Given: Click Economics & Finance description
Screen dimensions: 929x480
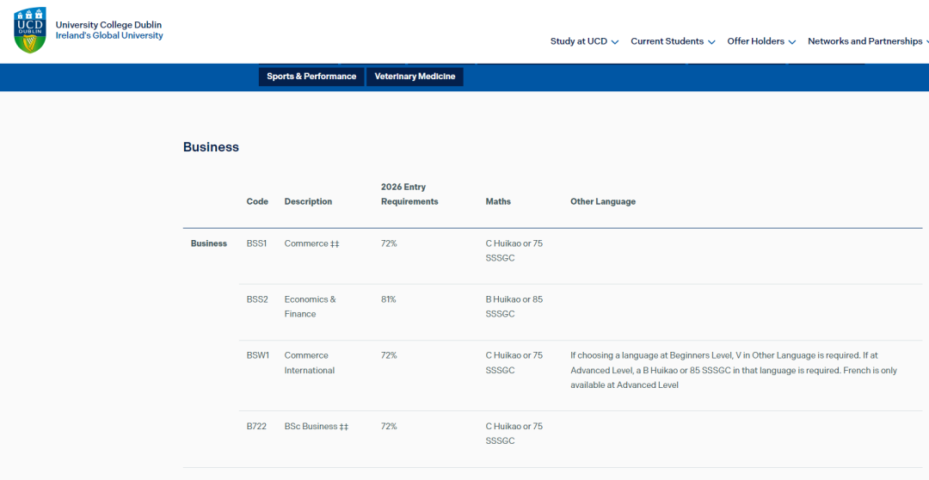Looking at the screenshot, I should click(x=310, y=306).
